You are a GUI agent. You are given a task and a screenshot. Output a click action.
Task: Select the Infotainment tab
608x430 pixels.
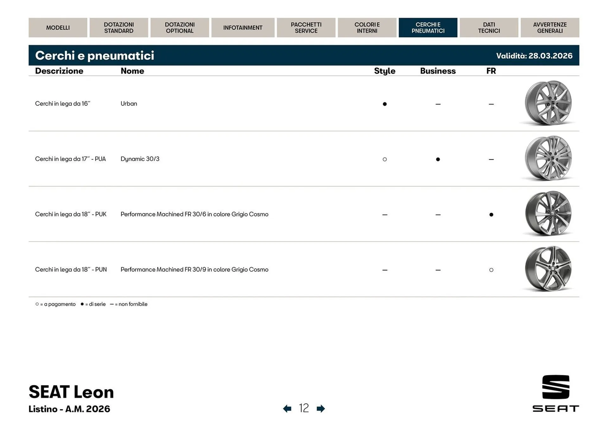coord(243,28)
